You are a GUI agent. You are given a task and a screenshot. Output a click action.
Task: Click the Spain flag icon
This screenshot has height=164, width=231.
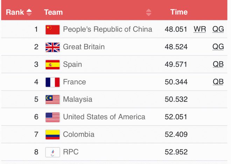52,65
